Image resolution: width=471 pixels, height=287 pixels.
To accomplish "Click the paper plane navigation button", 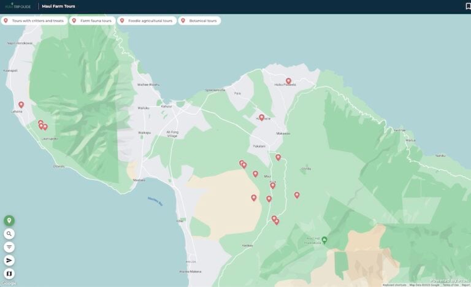I will (9, 260).
